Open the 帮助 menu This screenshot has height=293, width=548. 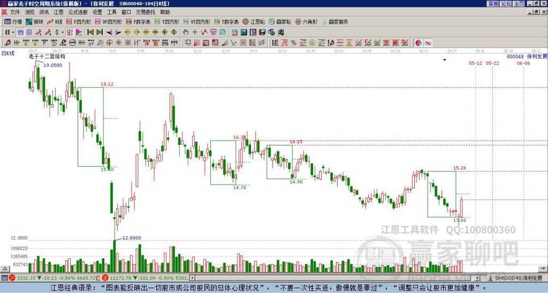click(165, 12)
